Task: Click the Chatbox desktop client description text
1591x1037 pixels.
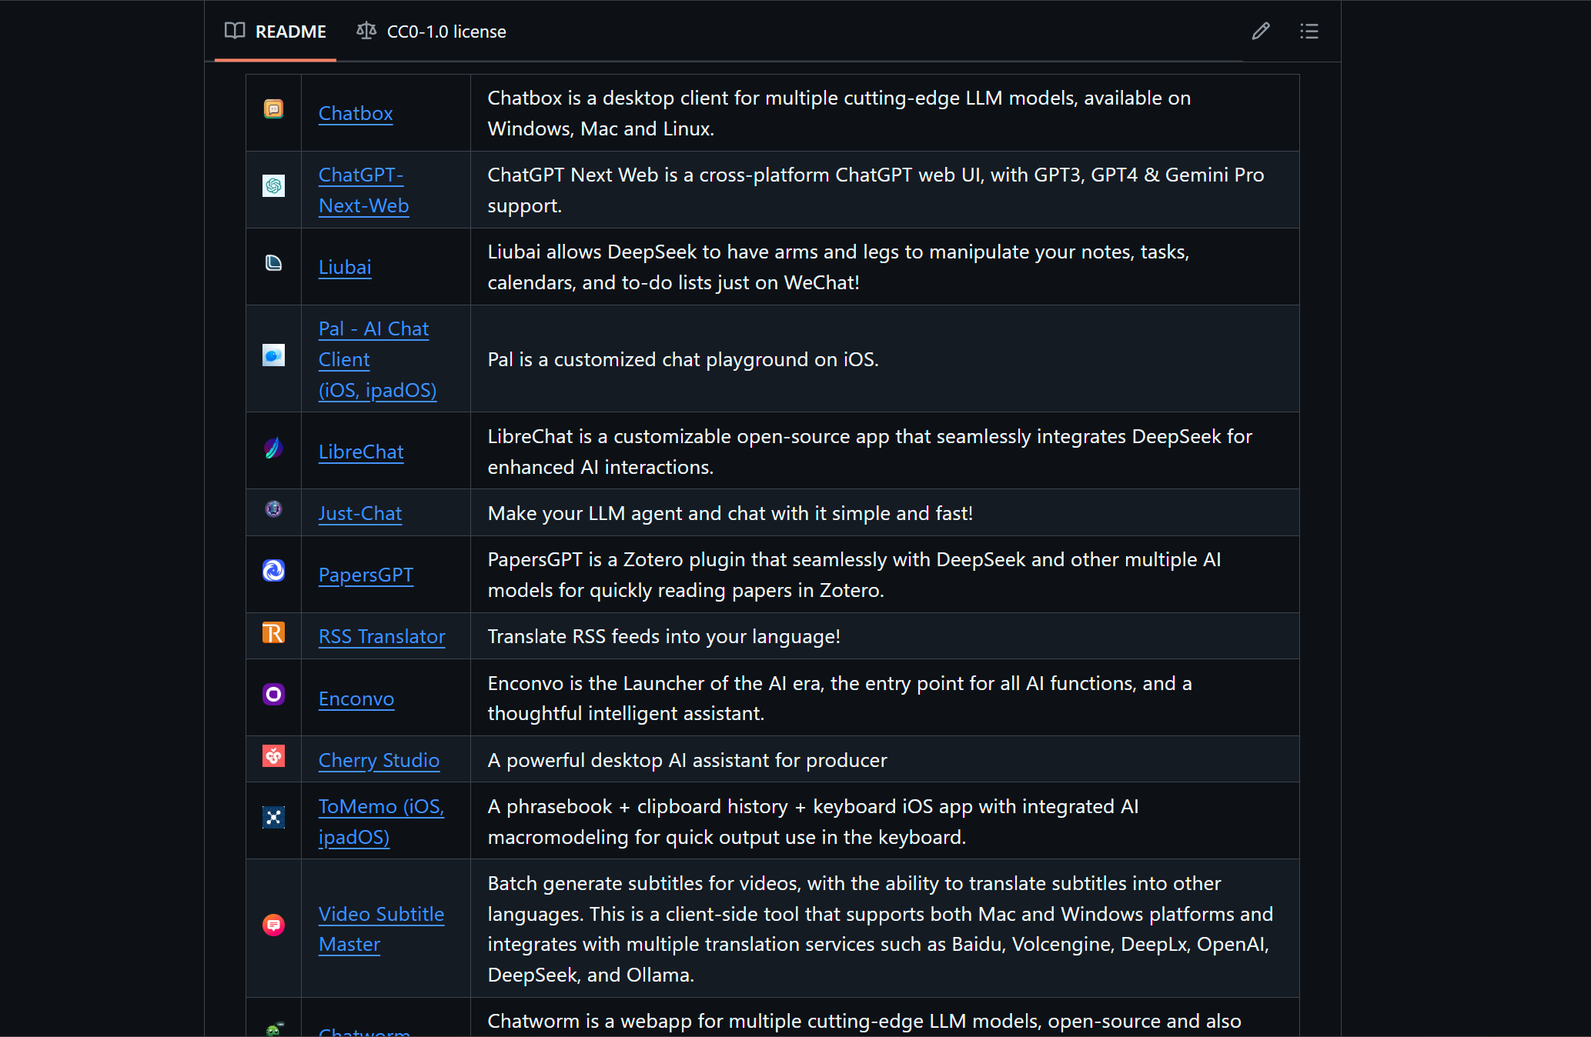Action: click(839, 113)
